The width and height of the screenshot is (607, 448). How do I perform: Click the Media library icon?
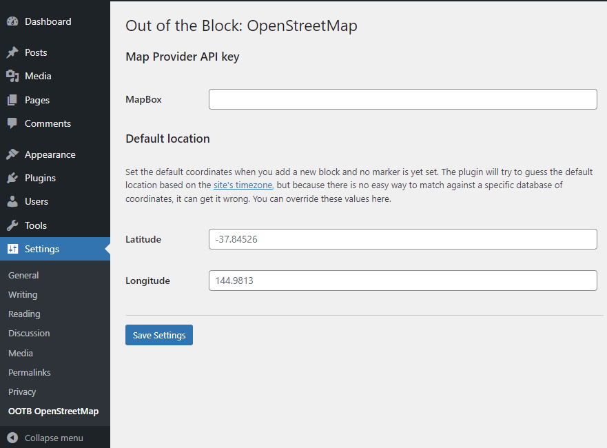click(x=12, y=76)
